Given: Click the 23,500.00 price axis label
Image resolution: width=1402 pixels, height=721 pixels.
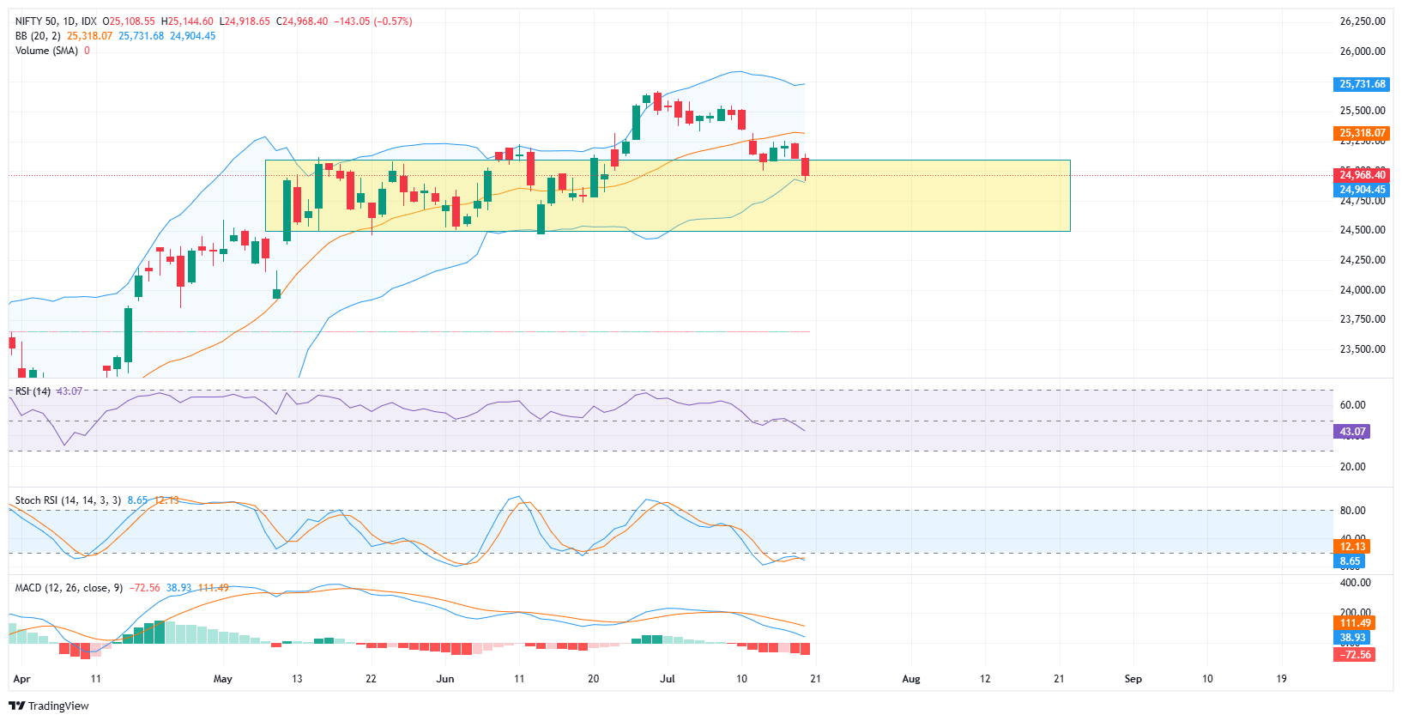Looking at the screenshot, I should pyautogui.click(x=1363, y=349).
